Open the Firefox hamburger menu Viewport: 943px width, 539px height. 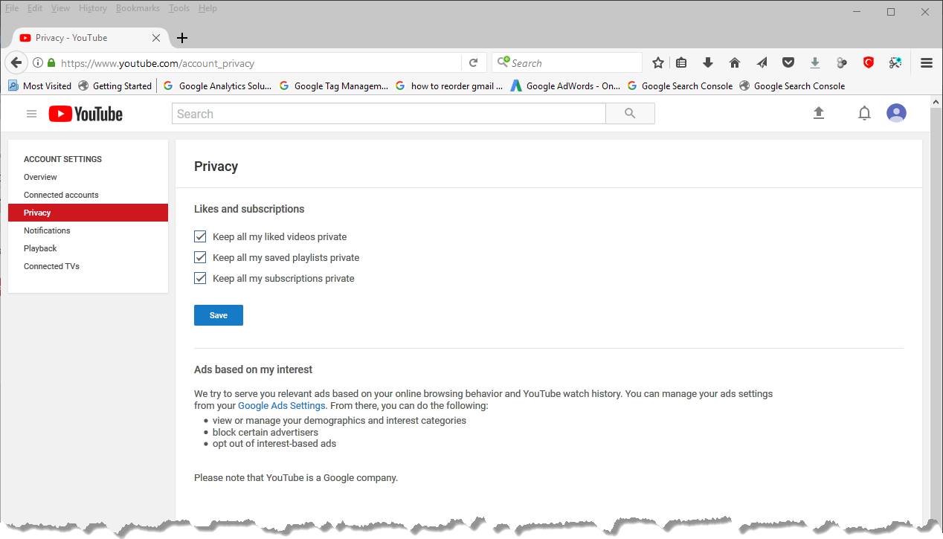pos(926,63)
